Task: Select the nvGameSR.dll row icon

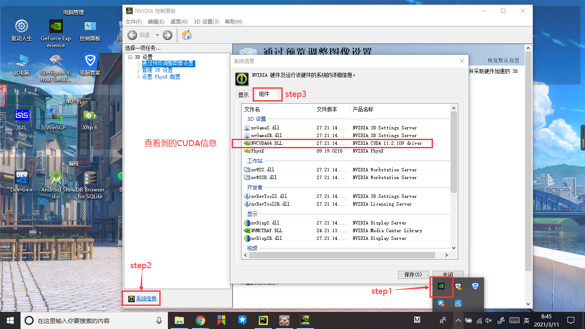Action: 247,135
